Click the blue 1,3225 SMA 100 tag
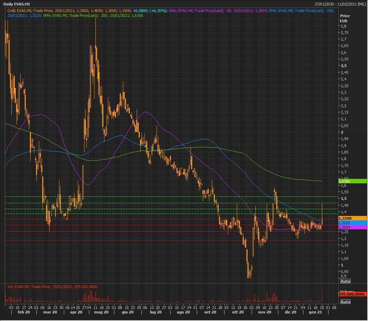368x321 pixels. (x=353, y=223)
